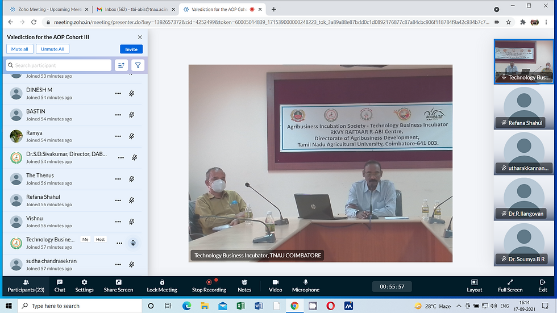Screen dimensions: 557x313
Task: Open the Participants (23) panel
Action: point(26,286)
